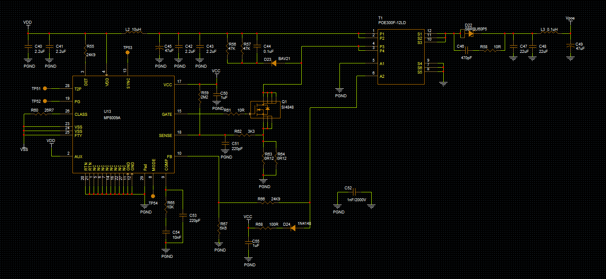The image size is (606, 279).
Task: Select the C52 1nF/2000V capacitor symbol
Action: coord(355,192)
